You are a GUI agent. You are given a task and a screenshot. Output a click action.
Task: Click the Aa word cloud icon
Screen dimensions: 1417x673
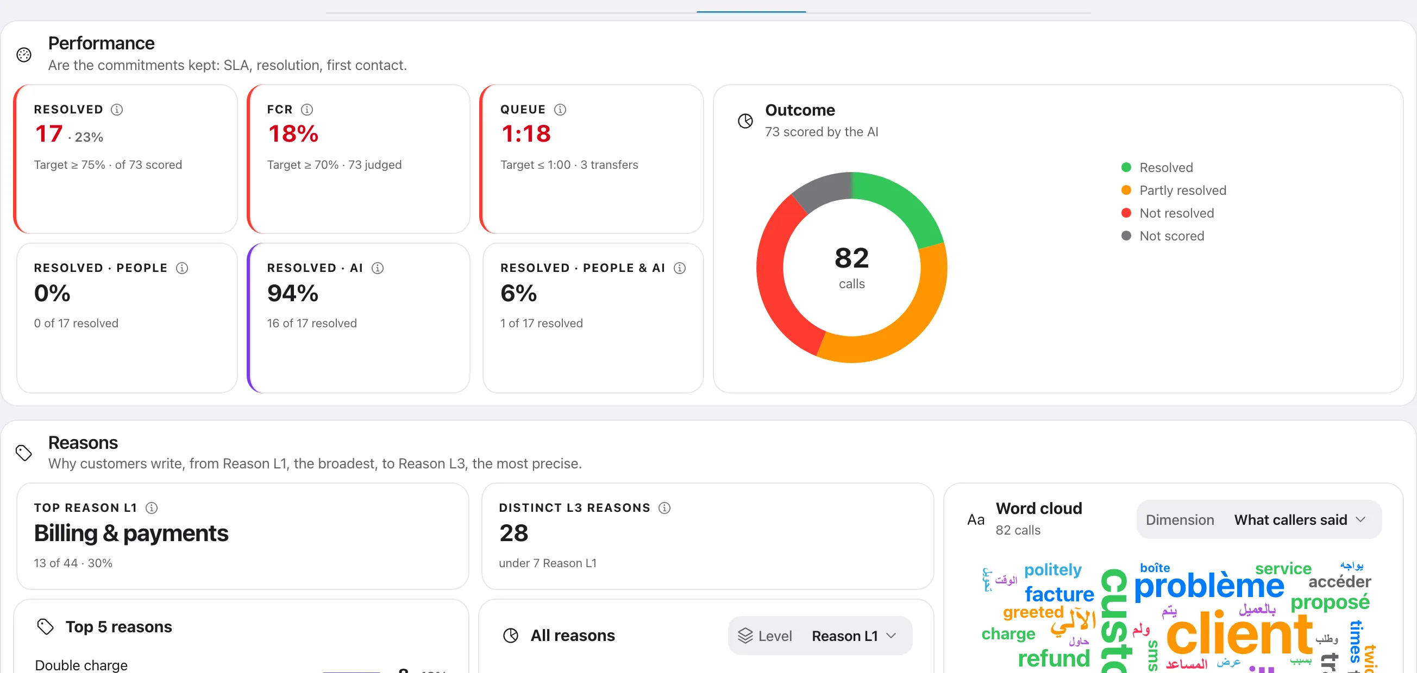976,520
